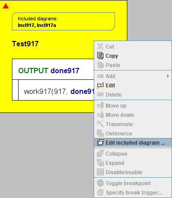The width and height of the screenshot is (172, 198).
Task: Click the Transmute magic wand icon
Action: click(100, 124)
